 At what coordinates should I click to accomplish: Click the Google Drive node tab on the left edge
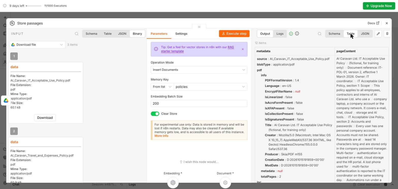click(6, 101)
